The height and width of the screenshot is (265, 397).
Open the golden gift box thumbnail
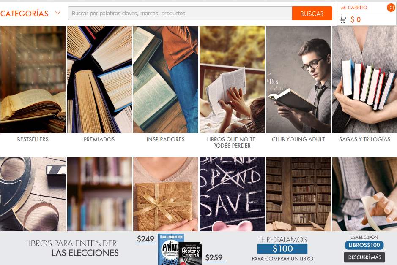pyautogui.click(x=166, y=194)
